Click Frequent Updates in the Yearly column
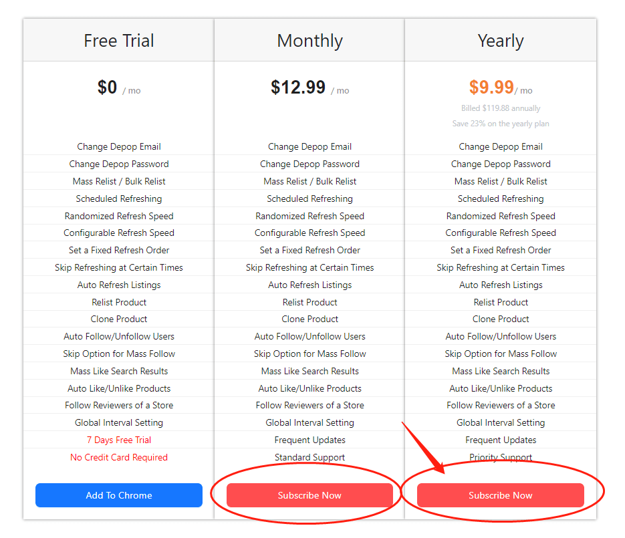The image size is (625, 538). coord(500,440)
